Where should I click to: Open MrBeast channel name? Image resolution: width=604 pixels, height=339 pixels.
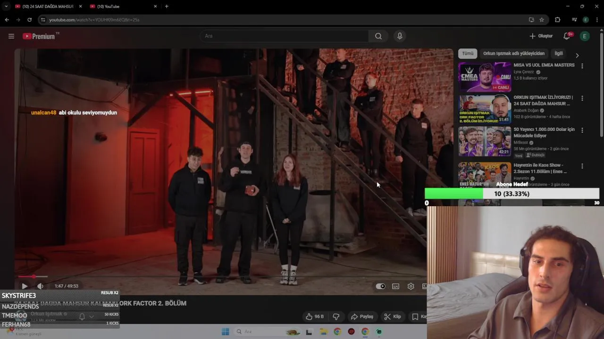click(x=520, y=143)
